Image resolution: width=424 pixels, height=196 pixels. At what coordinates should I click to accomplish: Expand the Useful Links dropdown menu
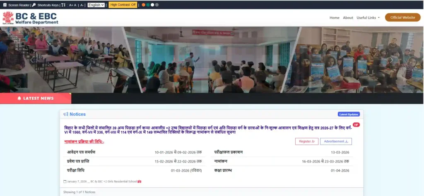[368, 17]
